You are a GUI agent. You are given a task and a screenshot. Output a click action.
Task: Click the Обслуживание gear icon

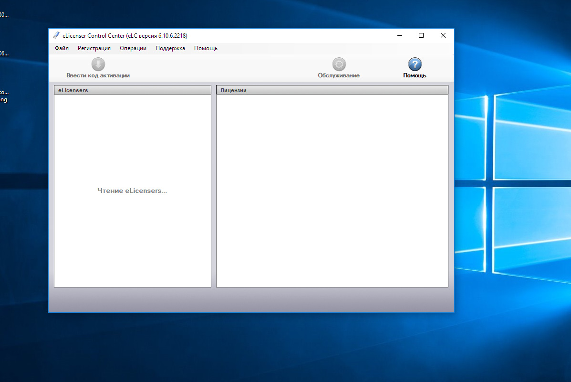(x=339, y=64)
